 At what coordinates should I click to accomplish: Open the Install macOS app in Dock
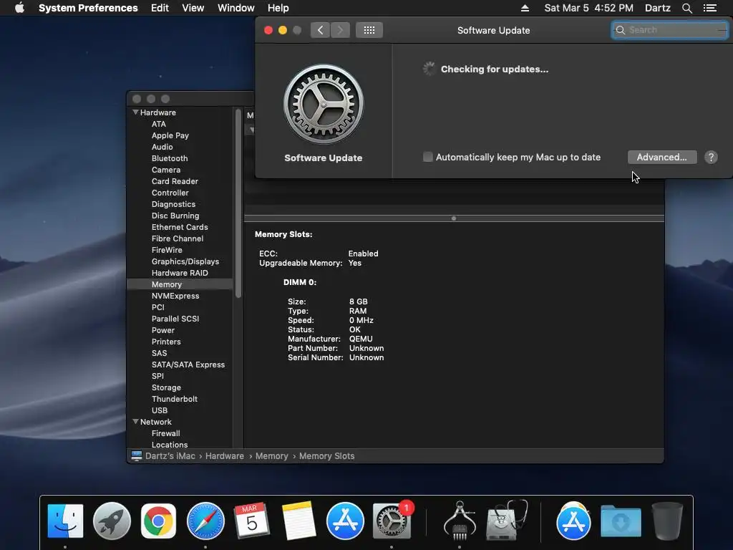573,521
